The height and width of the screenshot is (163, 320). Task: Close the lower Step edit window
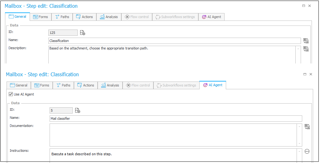(x=311, y=74)
